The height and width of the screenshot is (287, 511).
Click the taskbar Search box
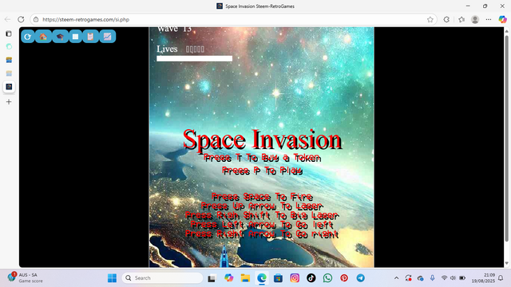(162, 278)
